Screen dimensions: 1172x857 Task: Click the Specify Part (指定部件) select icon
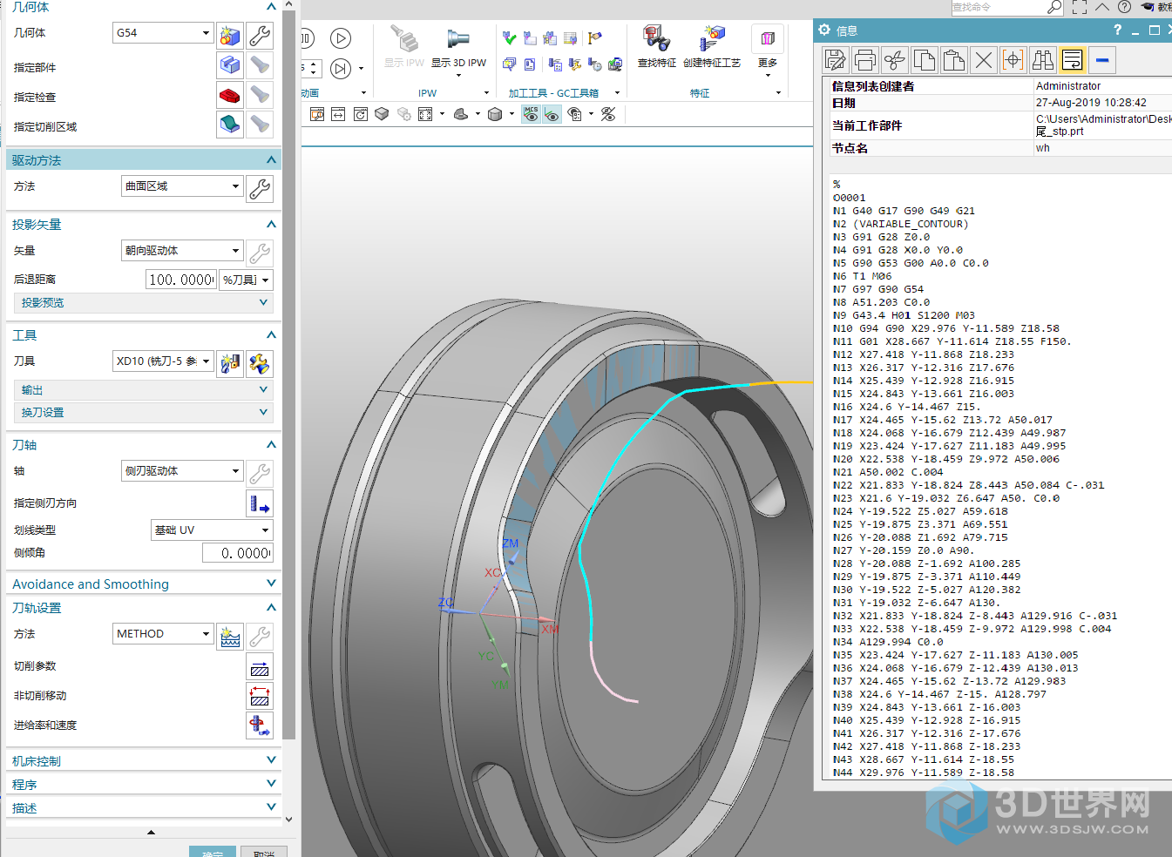pos(230,65)
